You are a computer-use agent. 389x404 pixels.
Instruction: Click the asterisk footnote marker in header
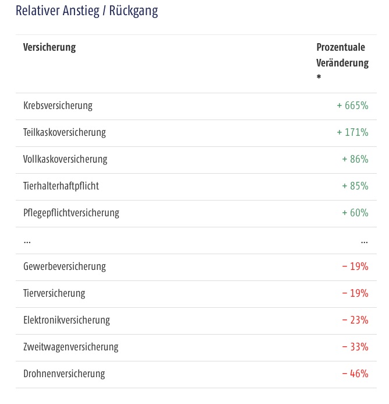click(x=319, y=76)
